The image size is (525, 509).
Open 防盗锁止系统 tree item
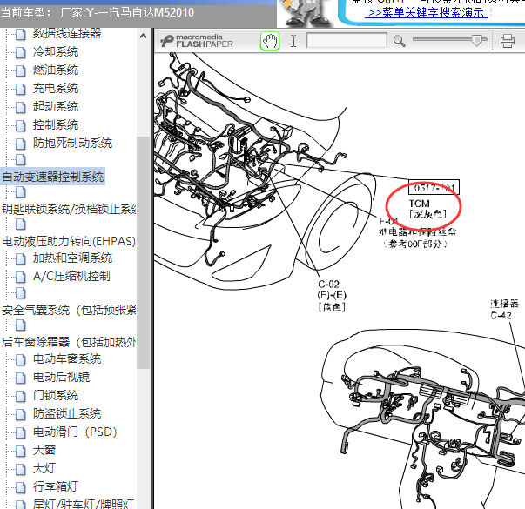pos(67,413)
